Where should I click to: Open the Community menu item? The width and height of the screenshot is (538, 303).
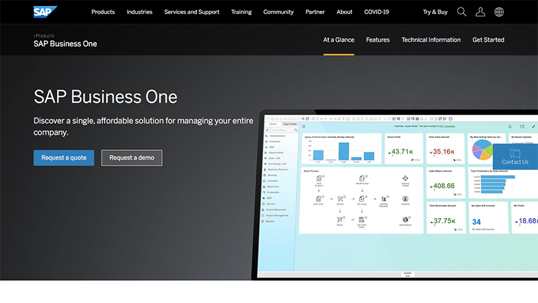click(x=278, y=12)
